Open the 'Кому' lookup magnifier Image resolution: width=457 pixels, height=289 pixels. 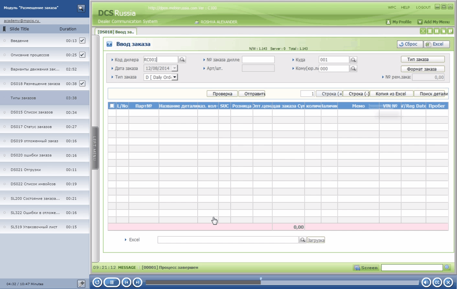tap(353, 69)
